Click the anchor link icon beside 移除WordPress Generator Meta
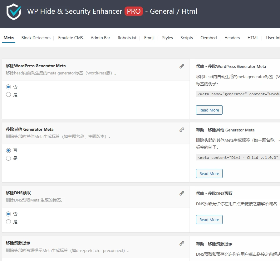Image resolution: width=280 pixels, height=261 pixels. (x=182, y=66)
